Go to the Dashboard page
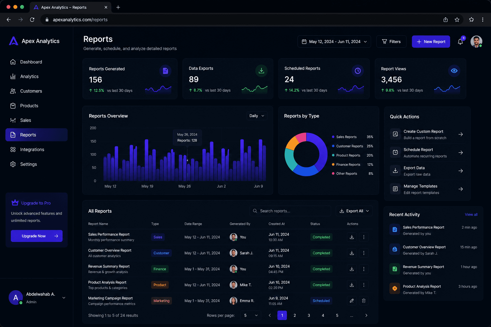Viewport: 491px width, 327px height. (x=36, y=62)
